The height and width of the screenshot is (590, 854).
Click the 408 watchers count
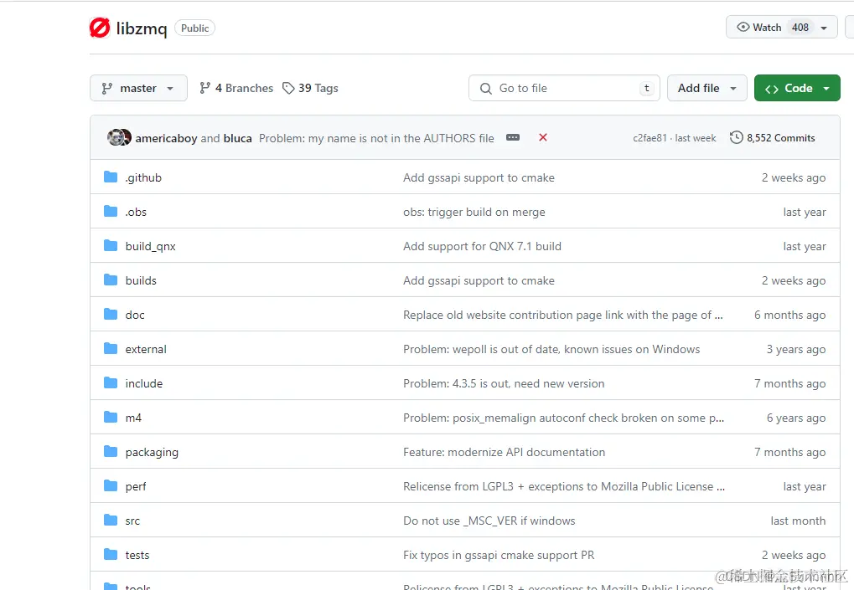click(800, 27)
